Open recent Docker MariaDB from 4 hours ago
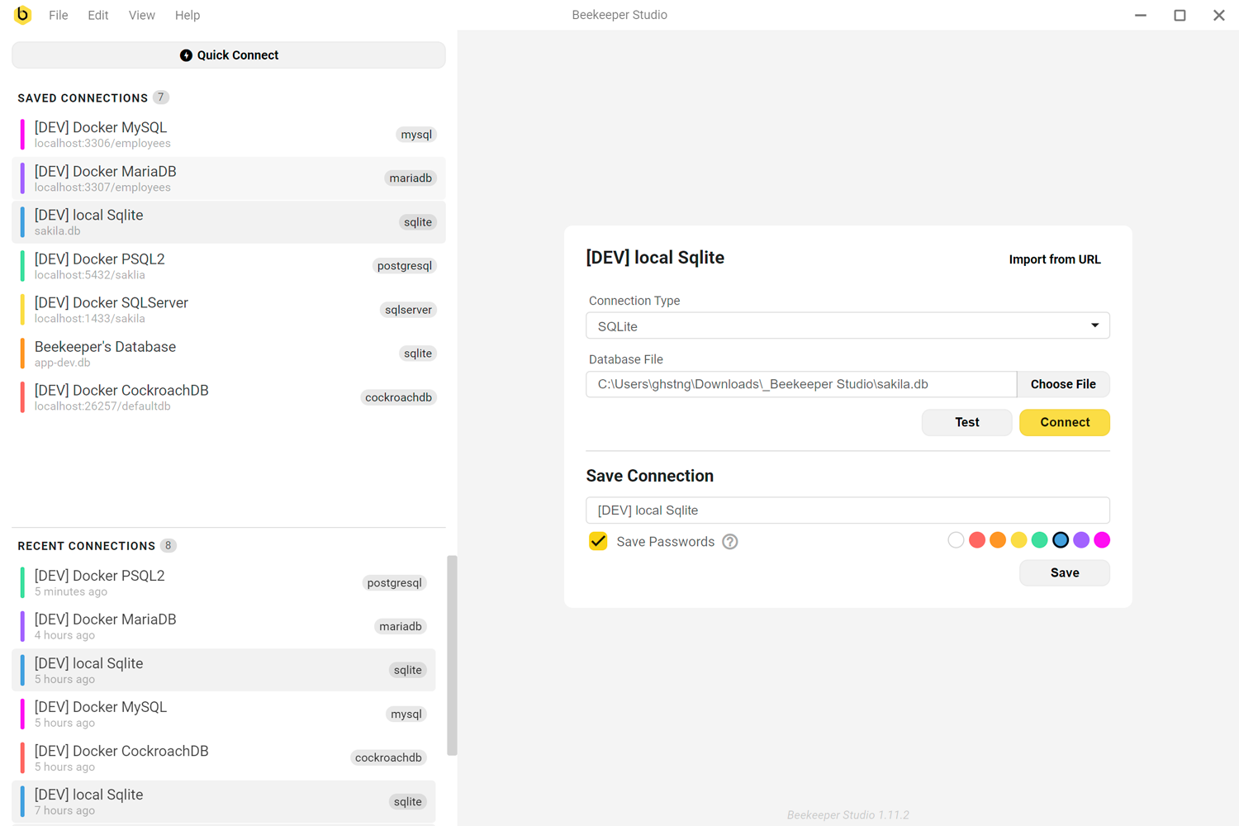 click(224, 626)
